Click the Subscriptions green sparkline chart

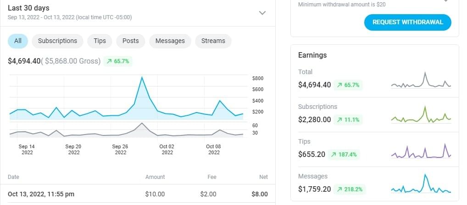(421, 115)
